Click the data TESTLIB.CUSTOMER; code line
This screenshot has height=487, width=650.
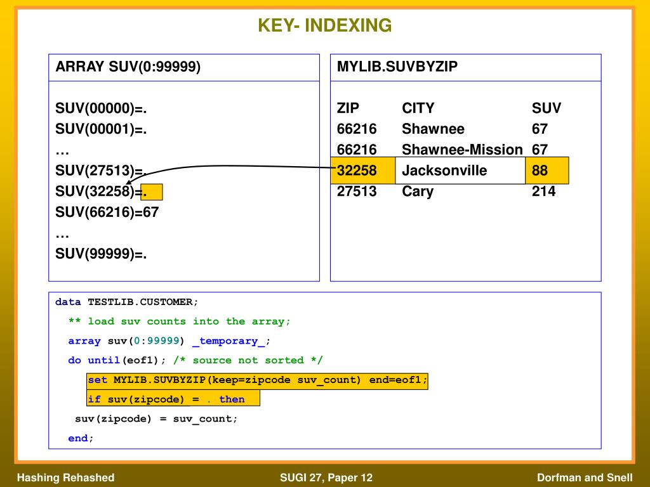126,302
